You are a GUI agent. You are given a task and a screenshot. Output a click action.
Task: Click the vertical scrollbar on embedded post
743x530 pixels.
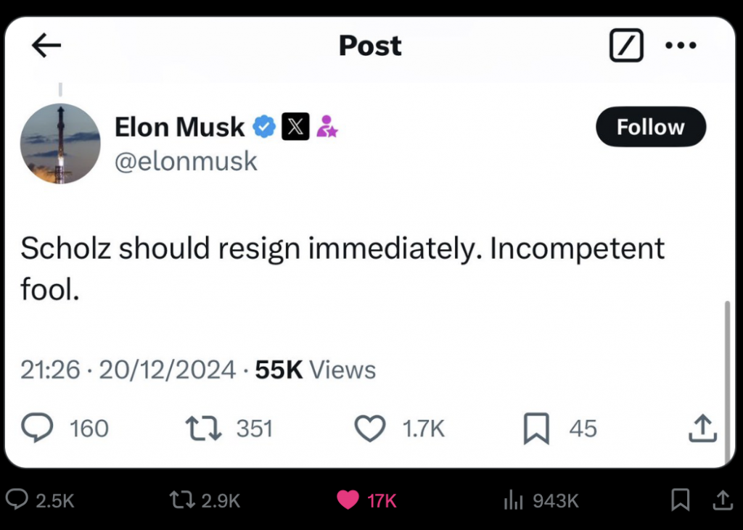pyautogui.click(x=727, y=383)
